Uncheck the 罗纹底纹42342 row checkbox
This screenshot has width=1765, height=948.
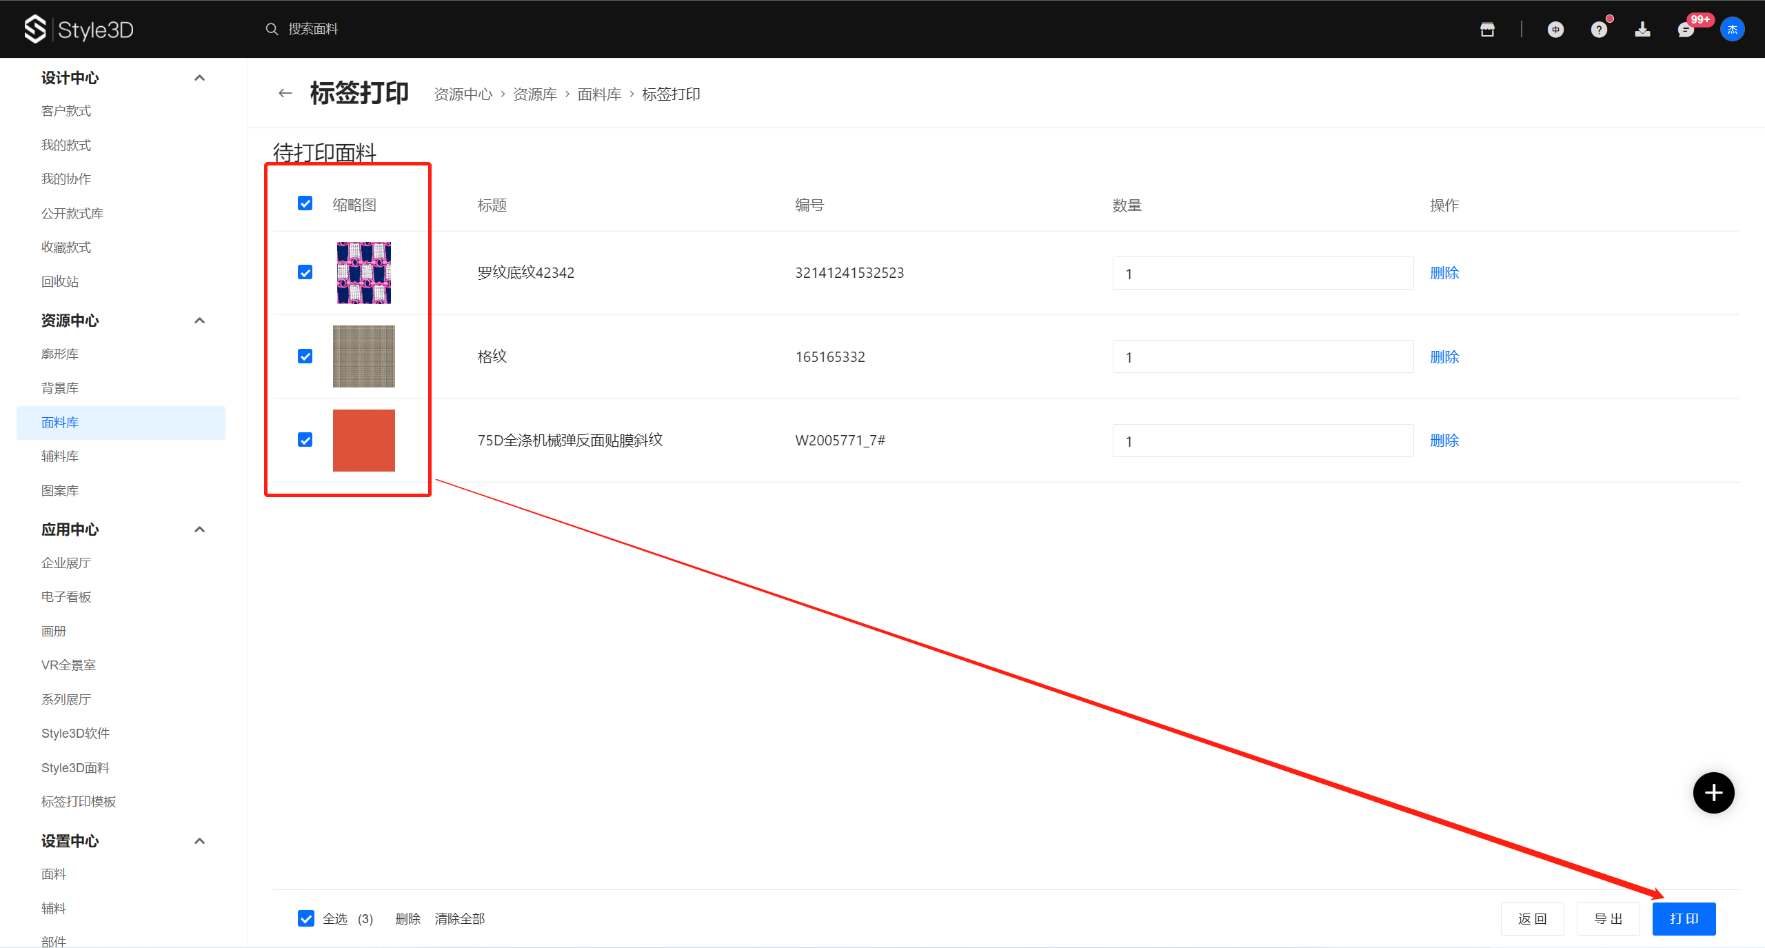tap(305, 272)
